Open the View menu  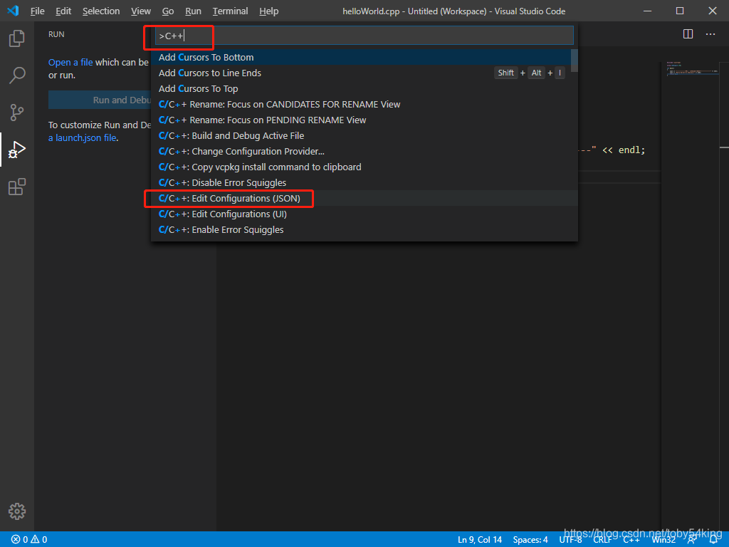140,11
